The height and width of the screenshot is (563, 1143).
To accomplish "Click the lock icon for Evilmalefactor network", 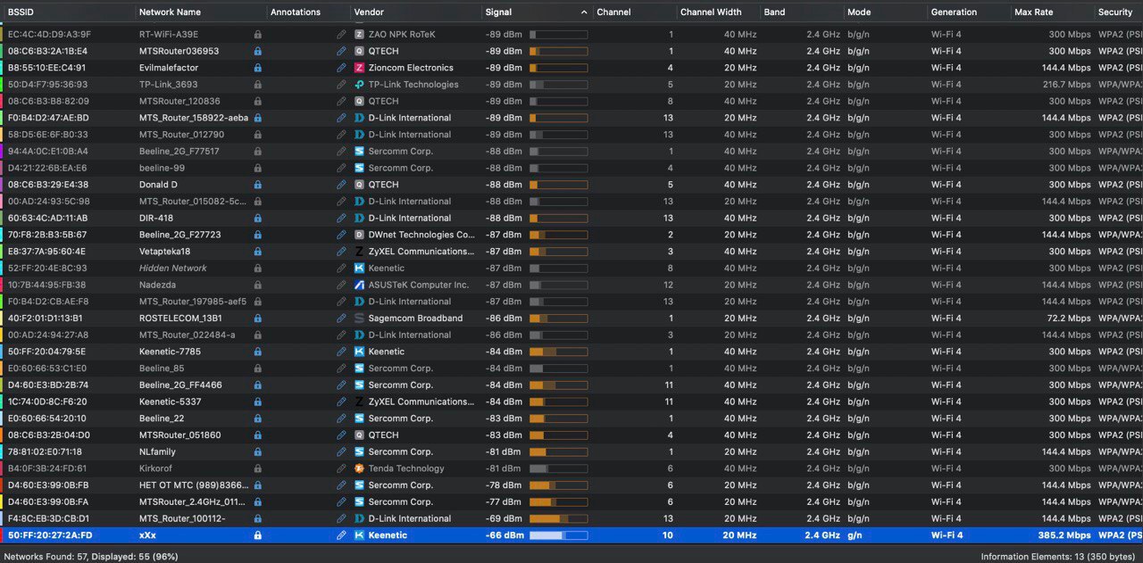I will [257, 68].
